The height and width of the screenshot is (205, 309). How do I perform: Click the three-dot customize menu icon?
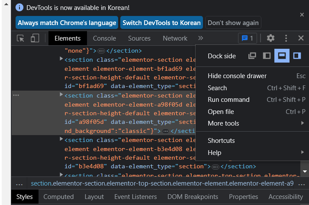(286, 38)
